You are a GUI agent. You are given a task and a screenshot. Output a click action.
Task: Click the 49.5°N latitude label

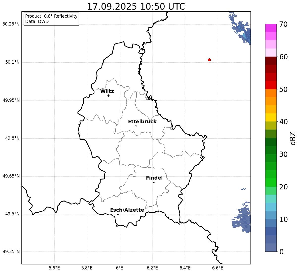[12, 214]
